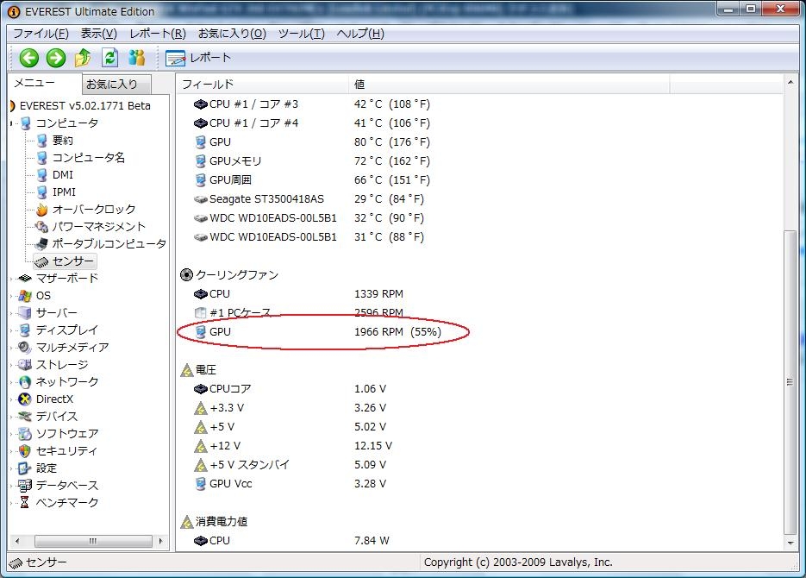The height and width of the screenshot is (578, 806).
Task: Click the オーバークロック flame icon
Action: click(42, 210)
